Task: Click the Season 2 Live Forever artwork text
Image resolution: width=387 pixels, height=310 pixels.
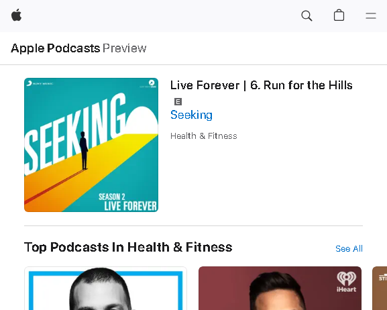Action: click(127, 202)
